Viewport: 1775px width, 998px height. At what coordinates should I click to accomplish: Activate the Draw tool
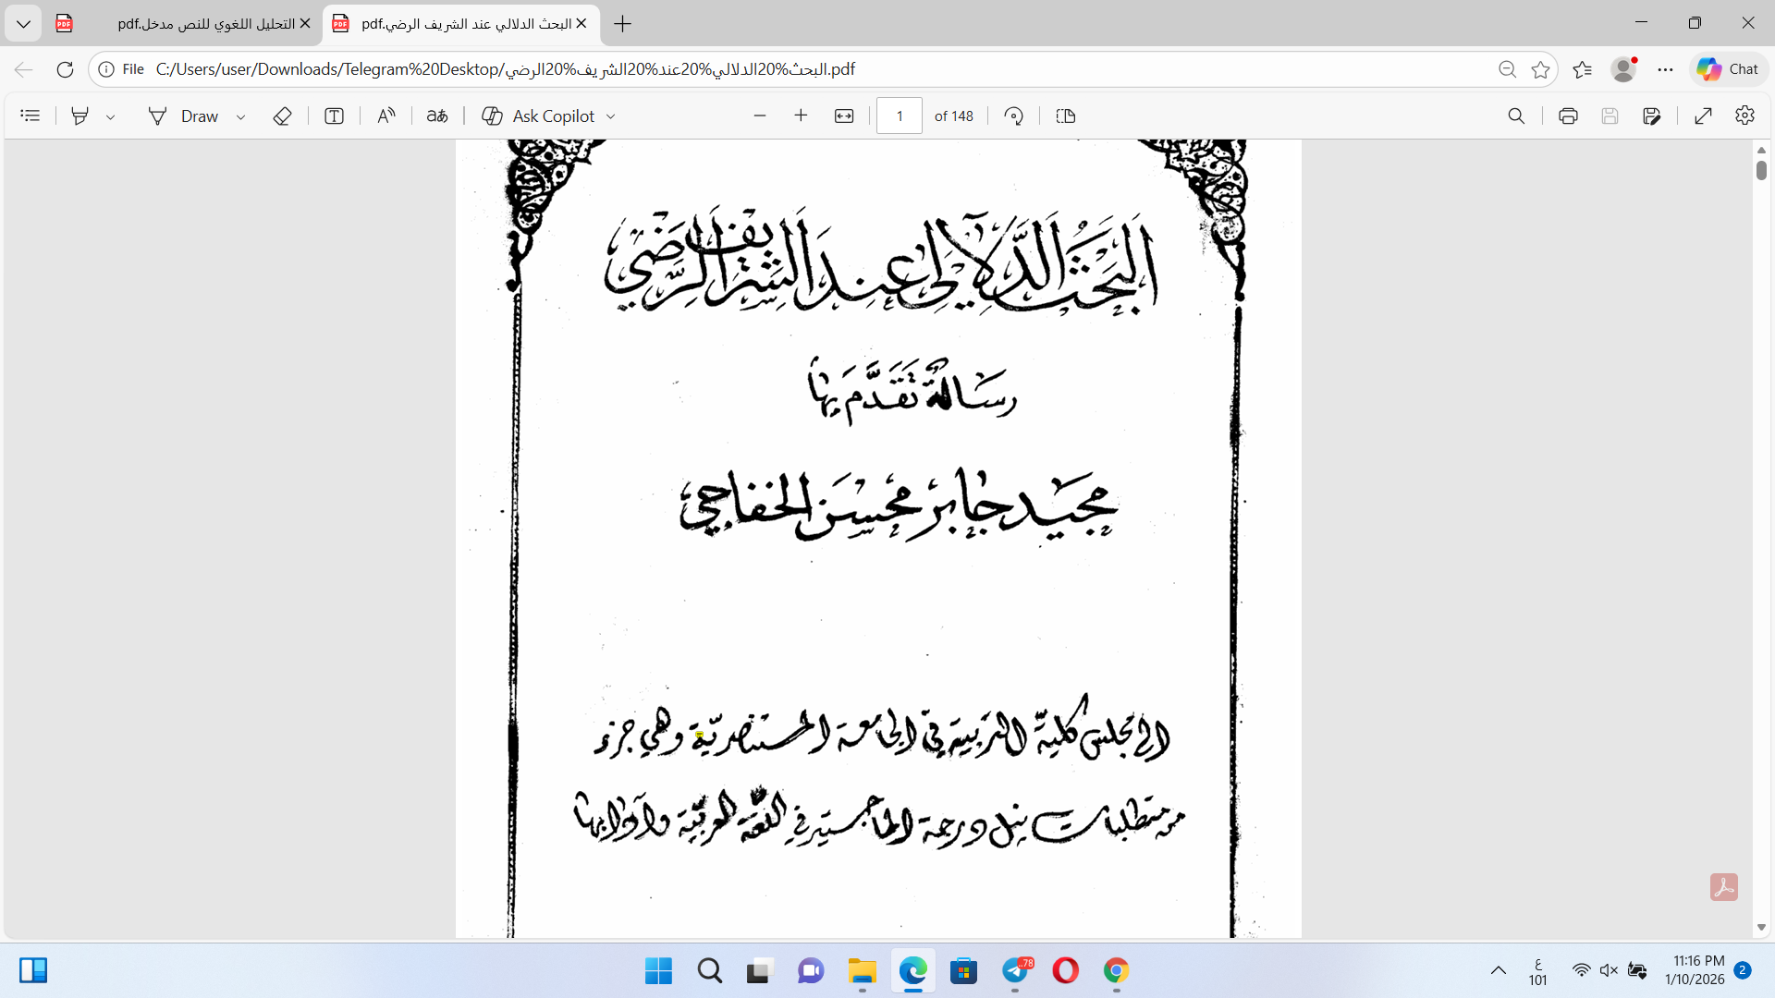(x=184, y=116)
